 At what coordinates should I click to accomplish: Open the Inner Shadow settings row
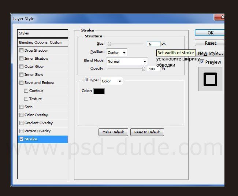tap(42, 59)
